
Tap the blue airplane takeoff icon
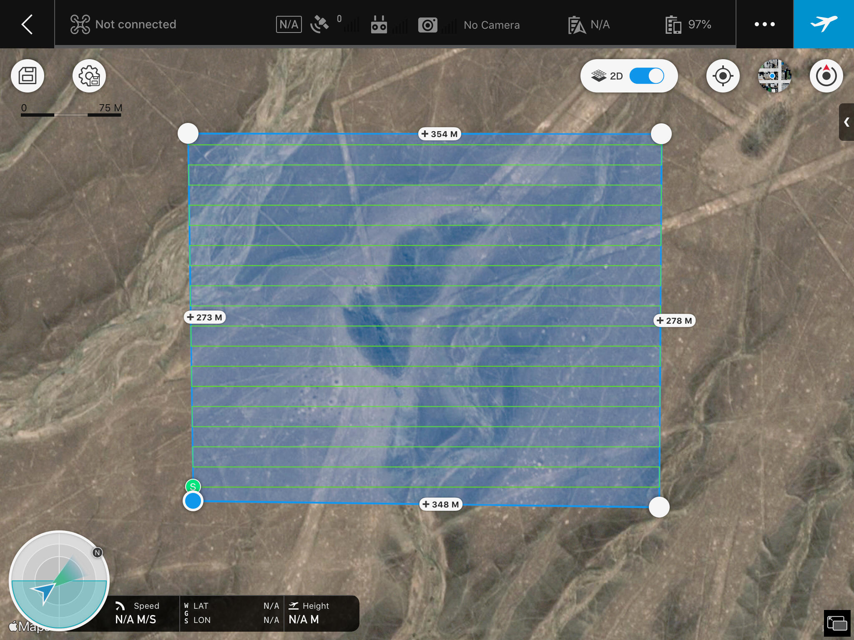coord(823,24)
